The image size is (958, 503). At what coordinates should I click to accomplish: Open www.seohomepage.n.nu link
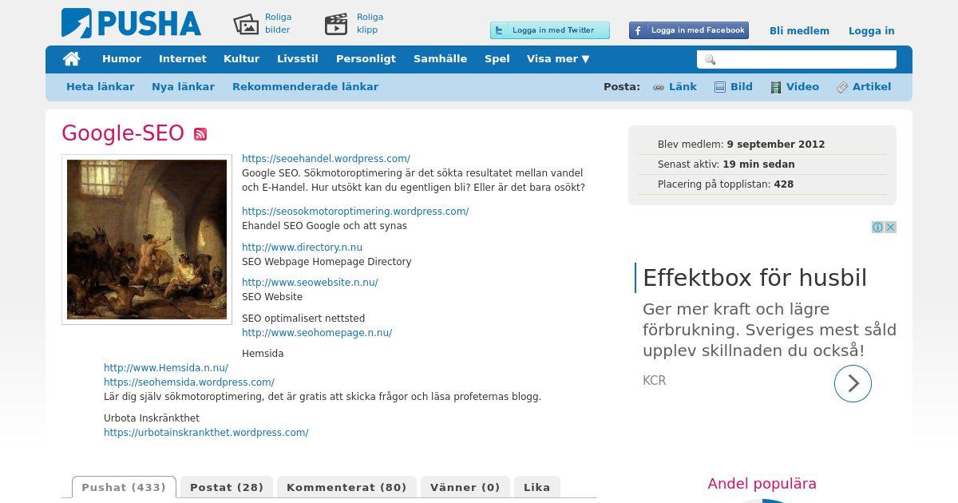click(317, 333)
